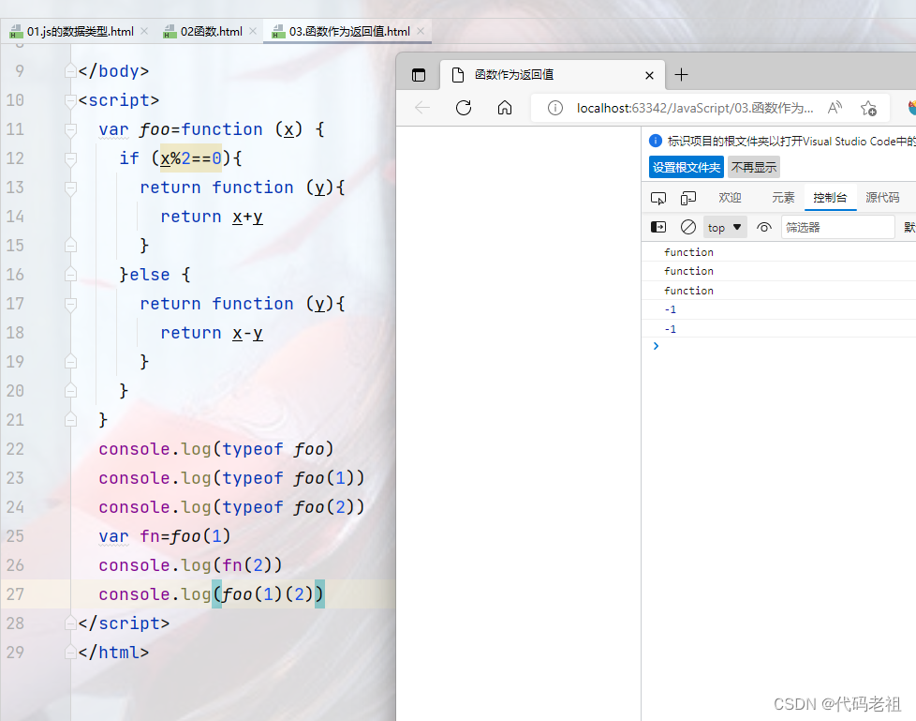Click console.log(fn(2)) on line 26
Image resolution: width=916 pixels, height=721 pixels.
(x=190, y=564)
